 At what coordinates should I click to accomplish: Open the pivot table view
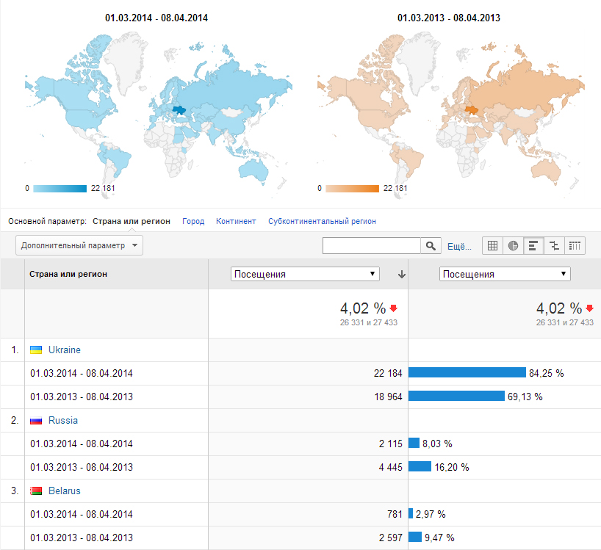pyautogui.click(x=575, y=246)
